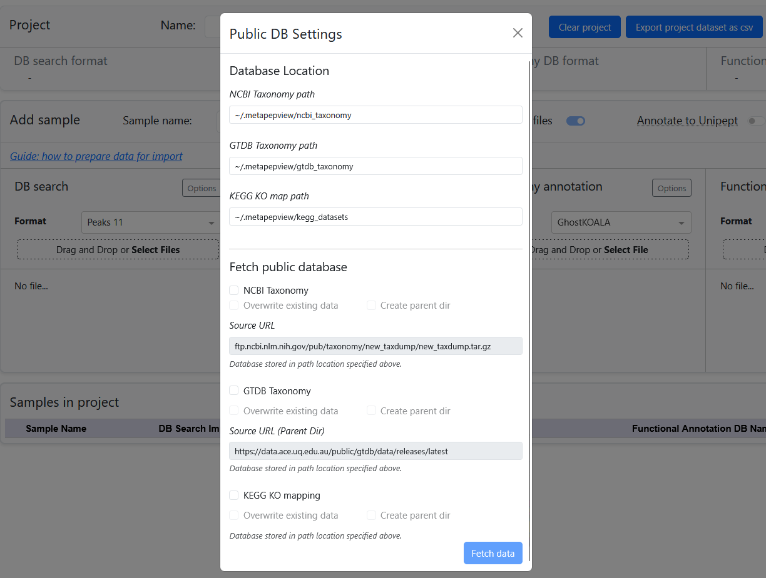Screen dimensions: 766x578
Task: Tick the KEGG KO mapping checkbox
Action: click(x=234, y=496)
